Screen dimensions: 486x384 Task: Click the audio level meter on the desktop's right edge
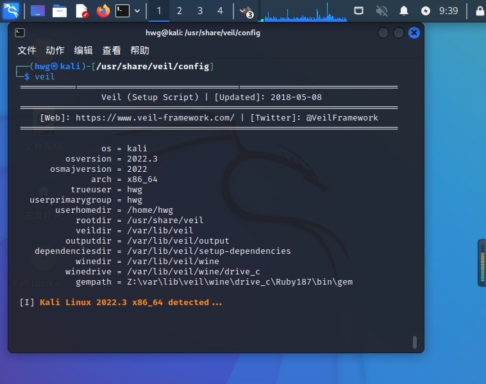click(482, 262)
